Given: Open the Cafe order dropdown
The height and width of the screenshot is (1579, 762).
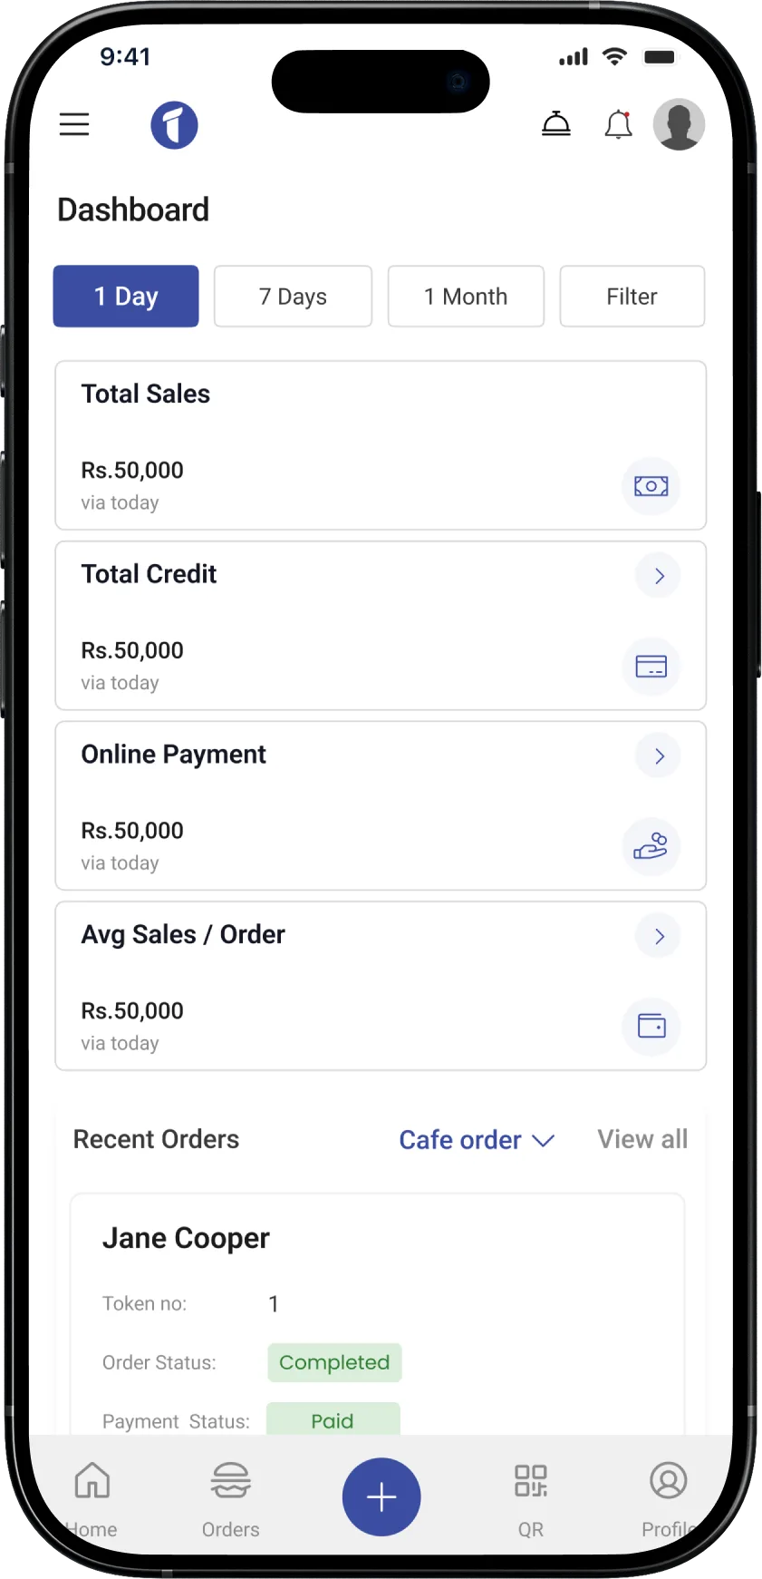Looking at the screenshot, I should (x=477, y=1140).
